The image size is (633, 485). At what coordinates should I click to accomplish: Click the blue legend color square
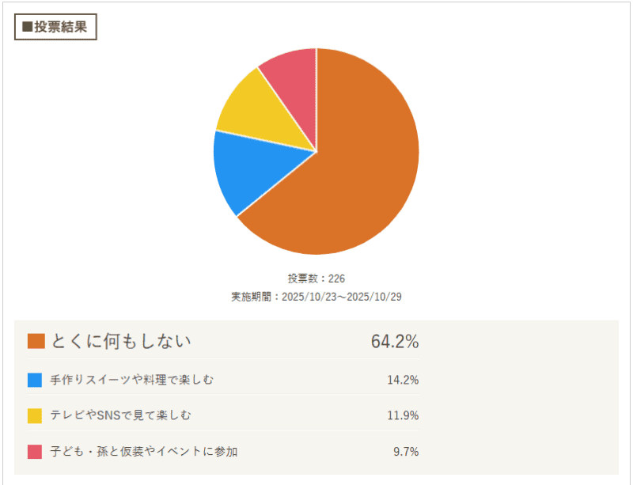35,380
